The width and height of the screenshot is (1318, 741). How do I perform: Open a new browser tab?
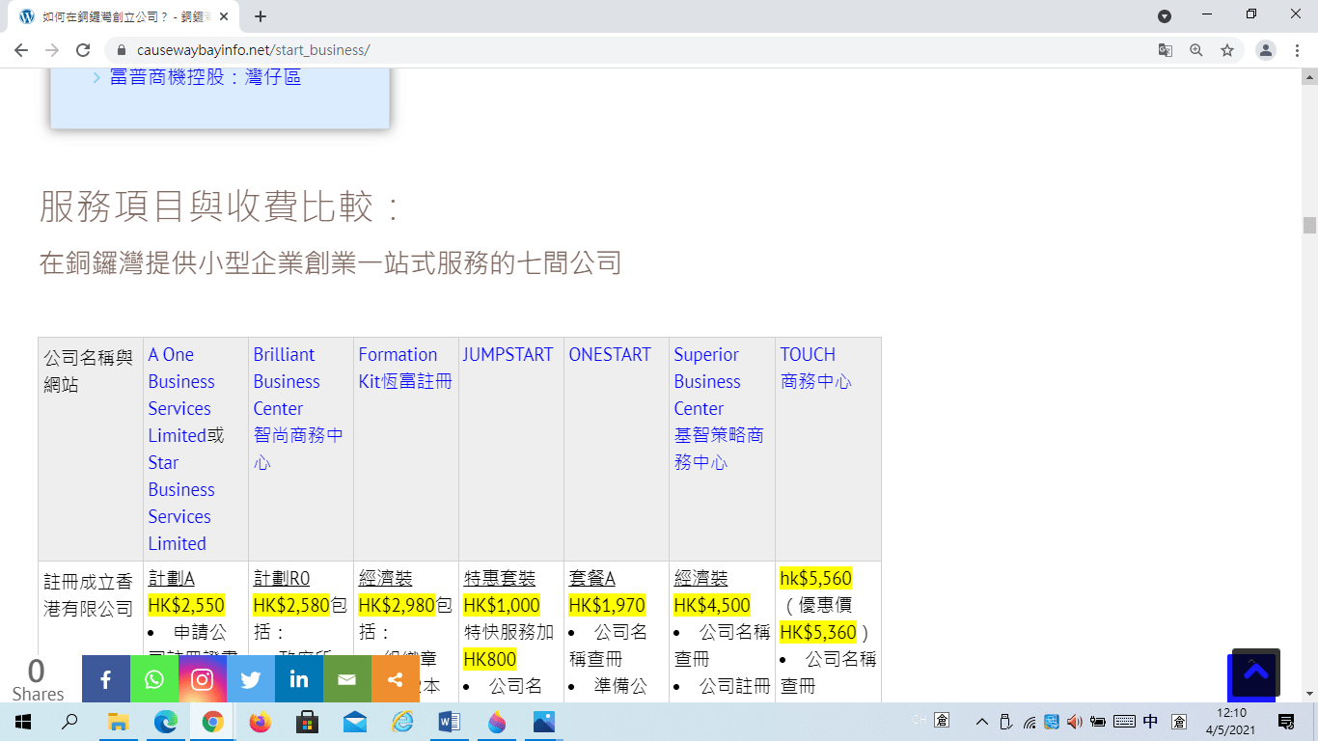pos(261,16)
